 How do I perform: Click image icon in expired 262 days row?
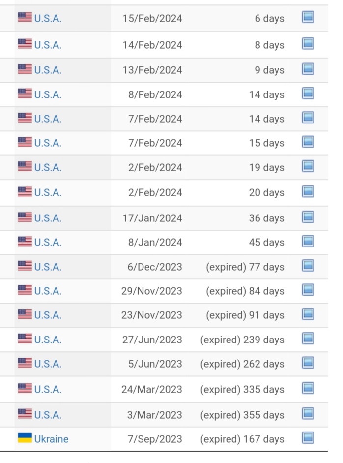(x=308, y=363)
